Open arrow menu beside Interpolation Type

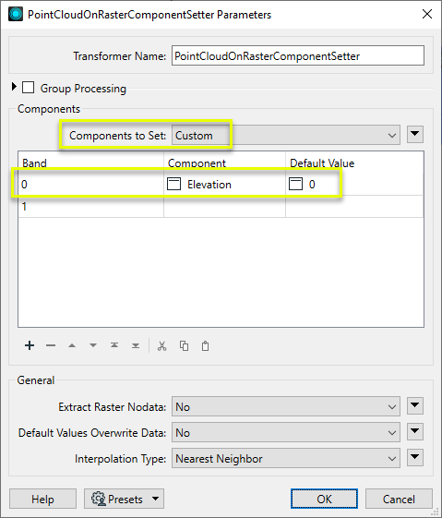tap(415, 457)
